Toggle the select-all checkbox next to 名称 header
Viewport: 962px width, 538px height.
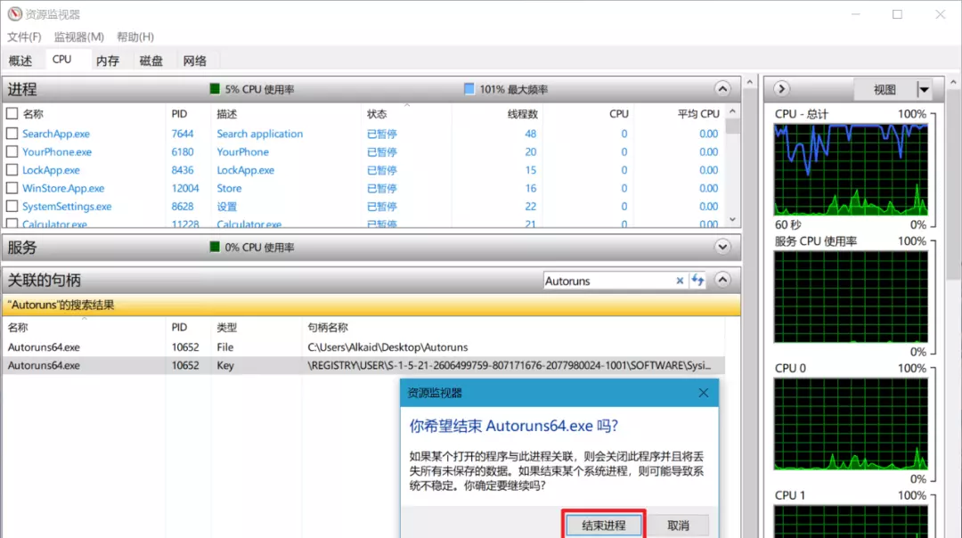(x=12, y=113)
